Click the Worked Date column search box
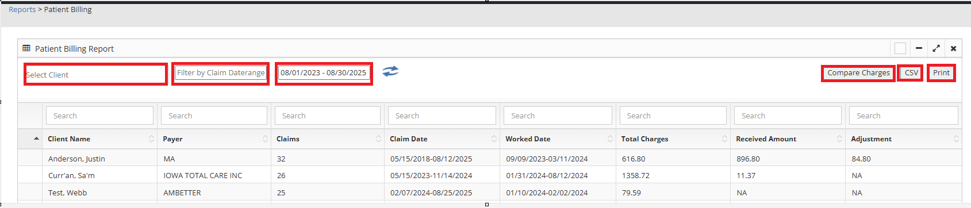 [x=558, y=115]
